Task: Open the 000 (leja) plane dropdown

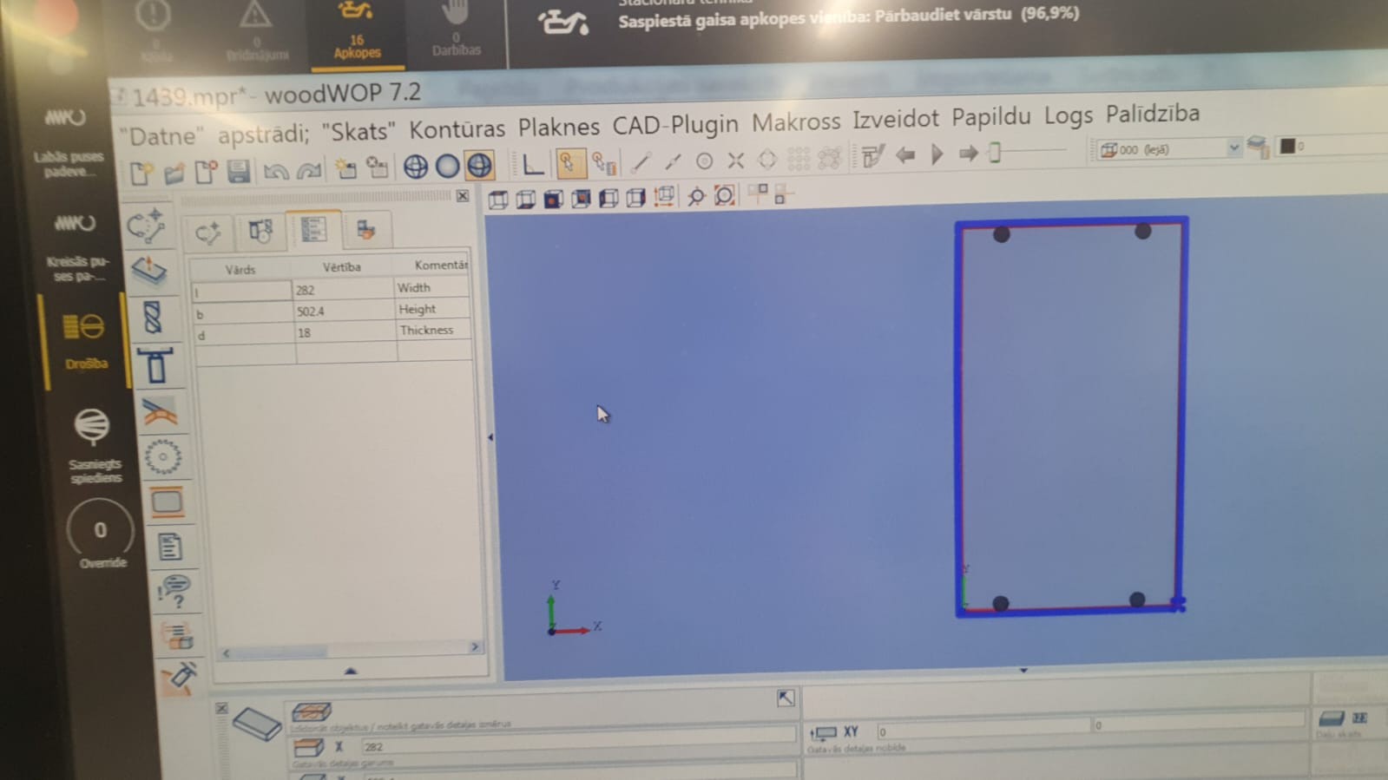Action: click(x=1169, y=149)
